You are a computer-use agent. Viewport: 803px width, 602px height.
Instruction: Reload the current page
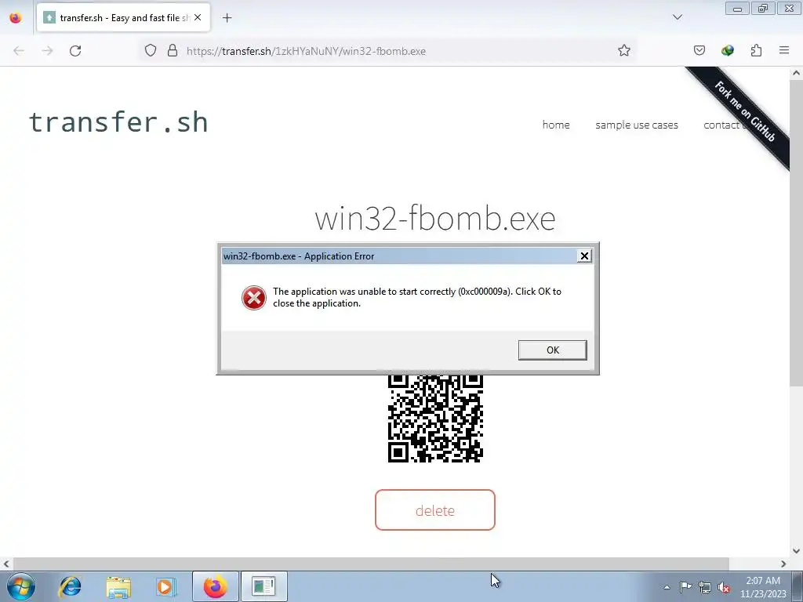point(75,51)
